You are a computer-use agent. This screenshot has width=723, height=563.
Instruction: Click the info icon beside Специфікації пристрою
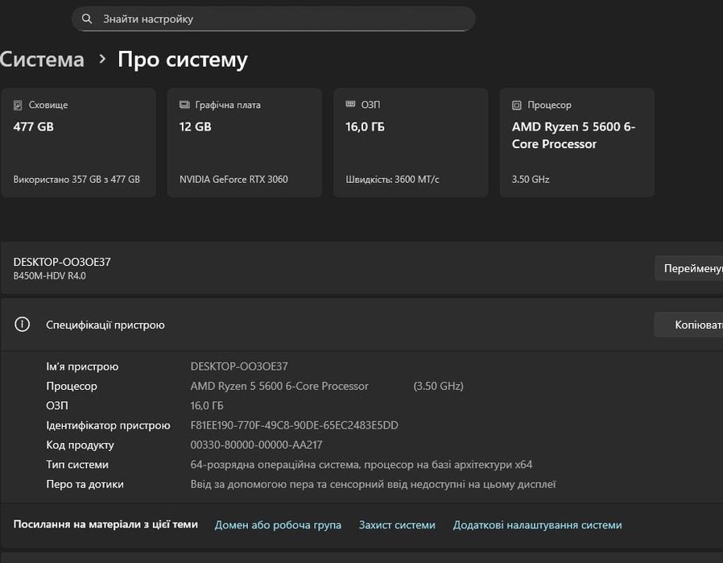point(23,325)
